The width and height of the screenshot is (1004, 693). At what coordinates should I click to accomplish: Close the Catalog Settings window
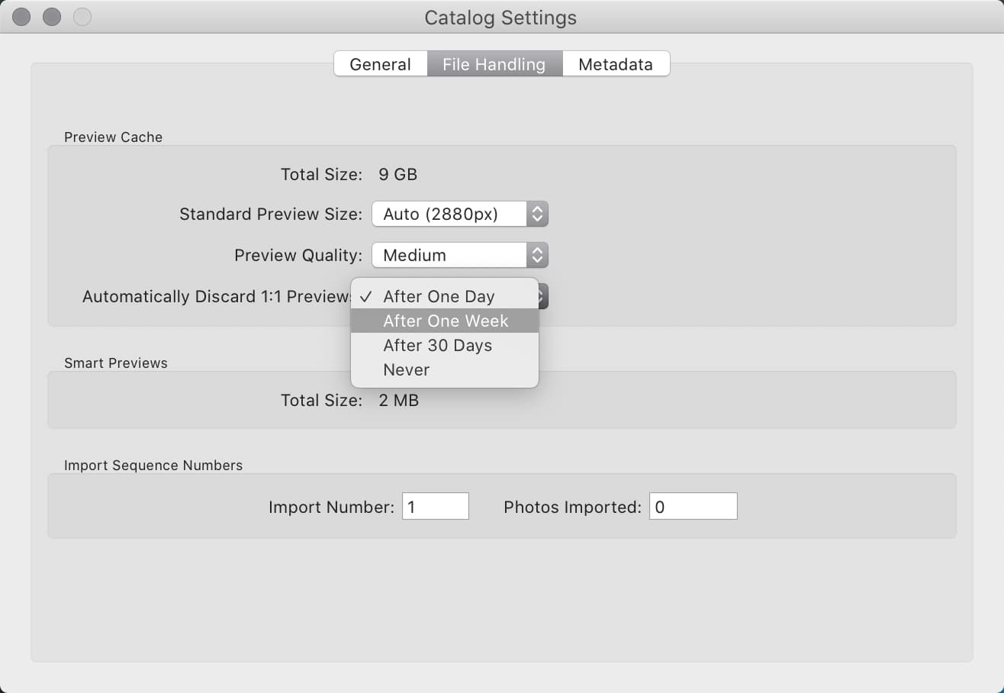22,17
